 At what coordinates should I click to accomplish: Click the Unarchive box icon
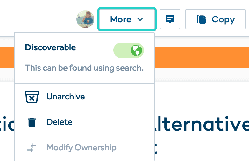[x=32, y=97]
